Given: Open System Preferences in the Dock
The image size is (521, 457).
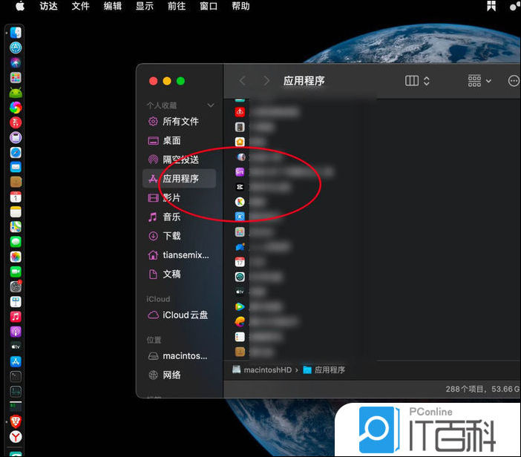Looking at the screenshot, I should (x=16, y=286).
